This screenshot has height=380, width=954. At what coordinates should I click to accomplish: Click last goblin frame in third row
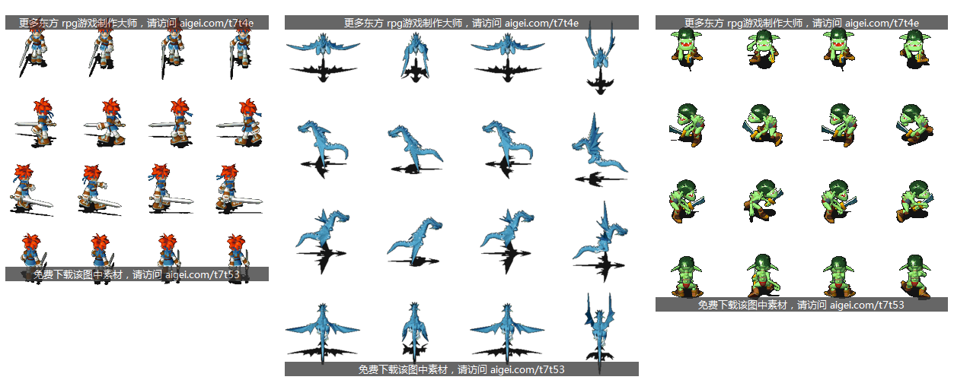915,201
